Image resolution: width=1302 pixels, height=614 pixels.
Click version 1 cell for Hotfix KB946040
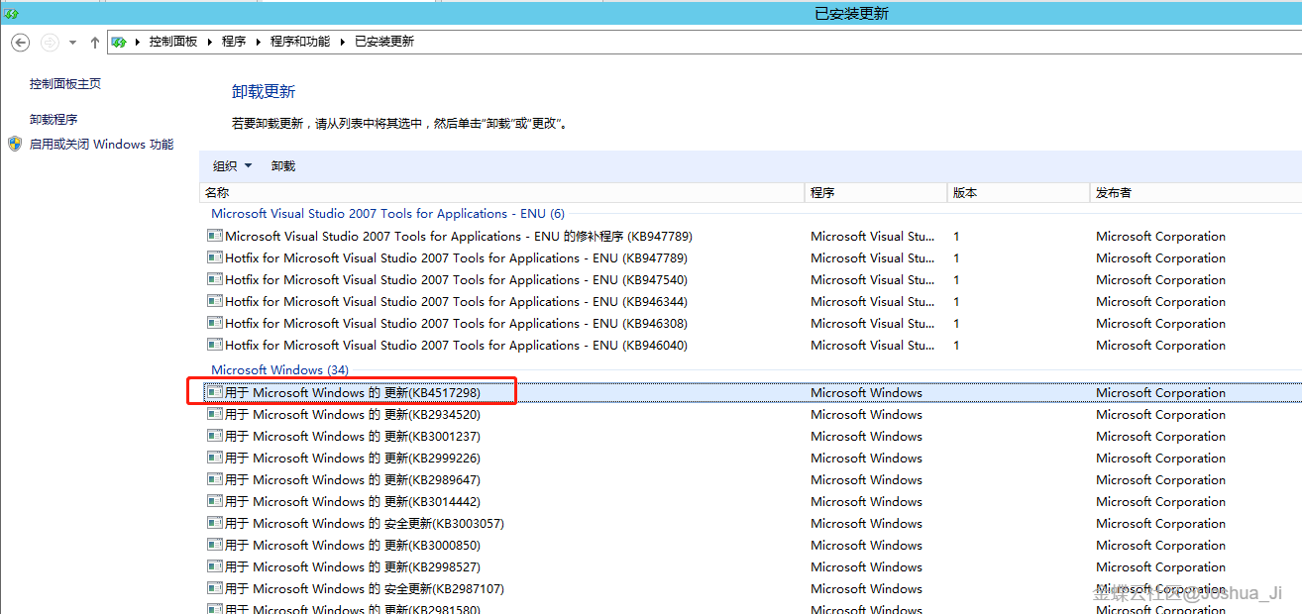pyautogui.click(x=956, y=346)
